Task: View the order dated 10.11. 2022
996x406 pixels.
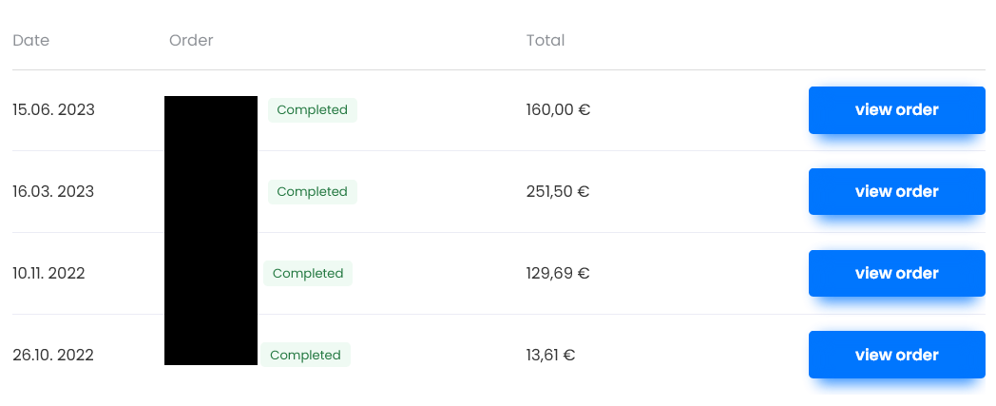Action: pyautogui.click(x=896, y=273)
